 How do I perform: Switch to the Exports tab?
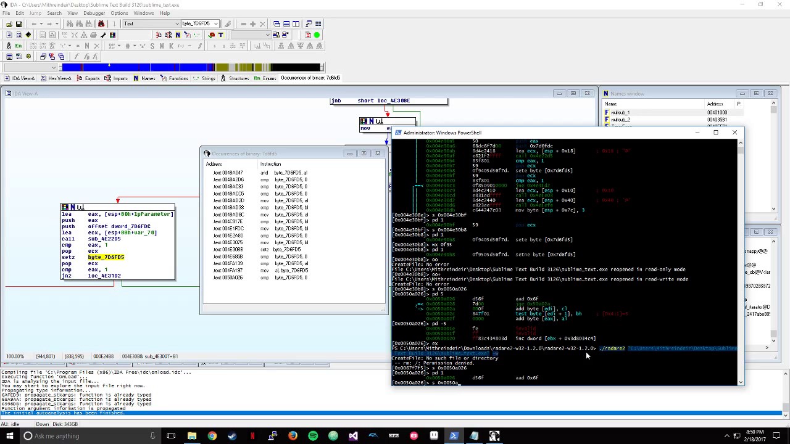(88, 78)
